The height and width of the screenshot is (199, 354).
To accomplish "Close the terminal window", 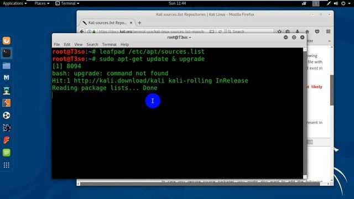I will [x=303, y=38].
